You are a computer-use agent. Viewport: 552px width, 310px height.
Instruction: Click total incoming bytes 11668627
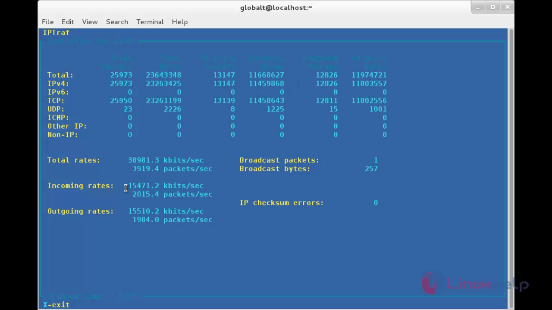click(x=267, y=75)
